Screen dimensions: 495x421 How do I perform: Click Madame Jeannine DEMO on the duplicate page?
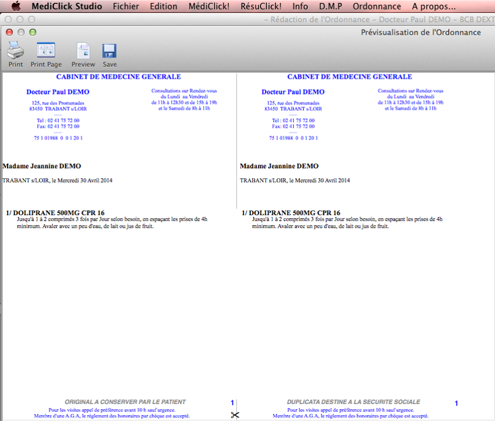coord(279,166)
